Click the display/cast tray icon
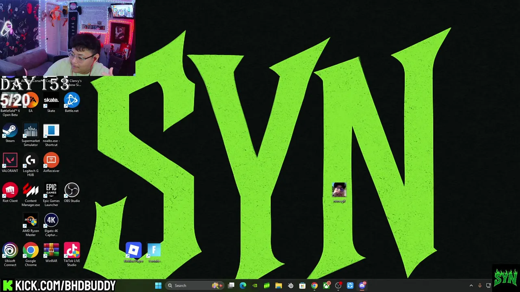This screenshot has height=292, width=520. point(488,286)
